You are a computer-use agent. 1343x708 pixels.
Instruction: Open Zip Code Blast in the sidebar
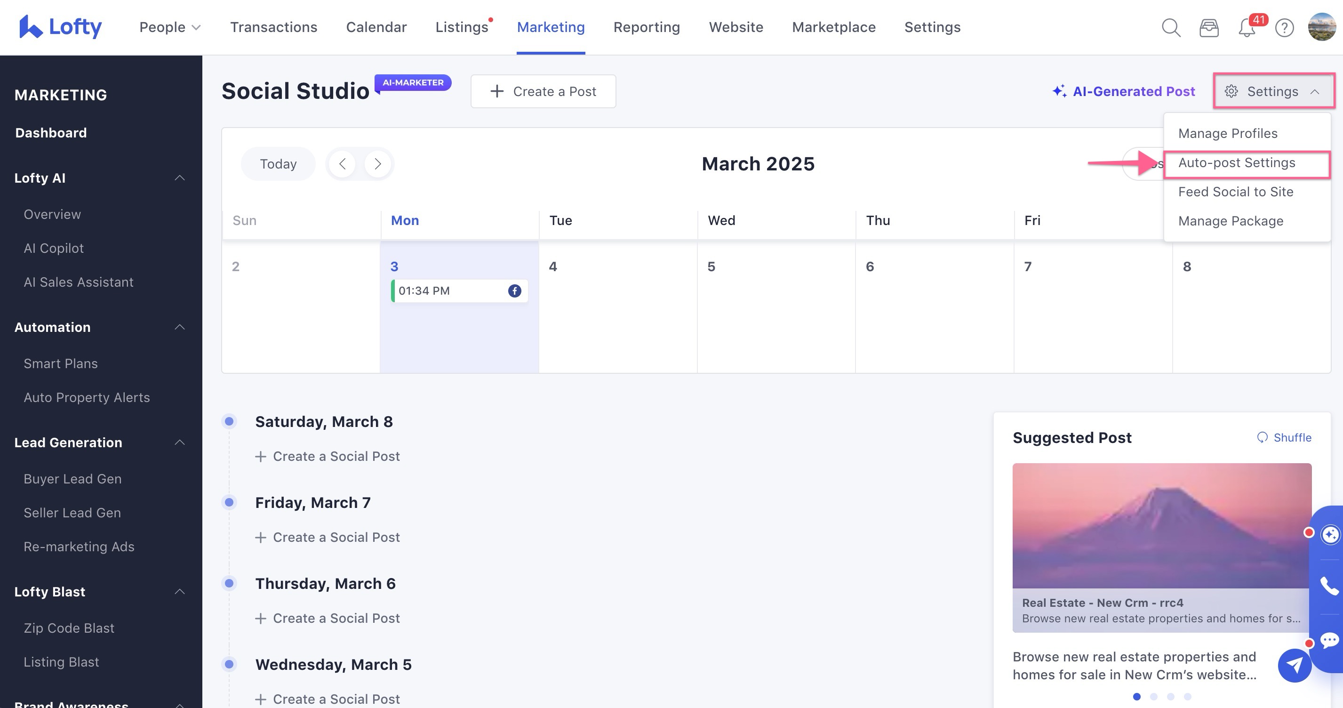(69, 628)
